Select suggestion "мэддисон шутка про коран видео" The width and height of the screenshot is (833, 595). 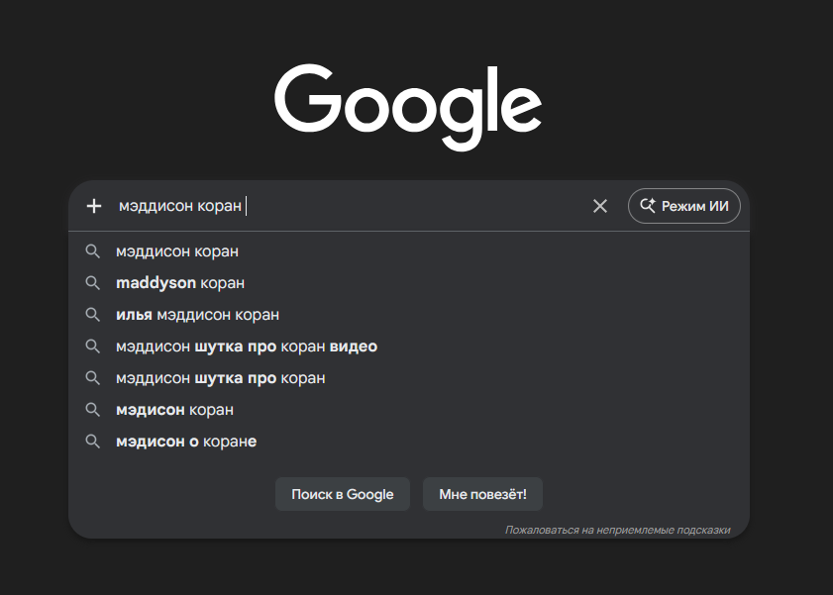[408, 347]
